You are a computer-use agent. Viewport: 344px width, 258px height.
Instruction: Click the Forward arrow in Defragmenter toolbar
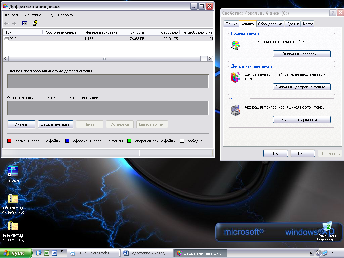point(14,23)
